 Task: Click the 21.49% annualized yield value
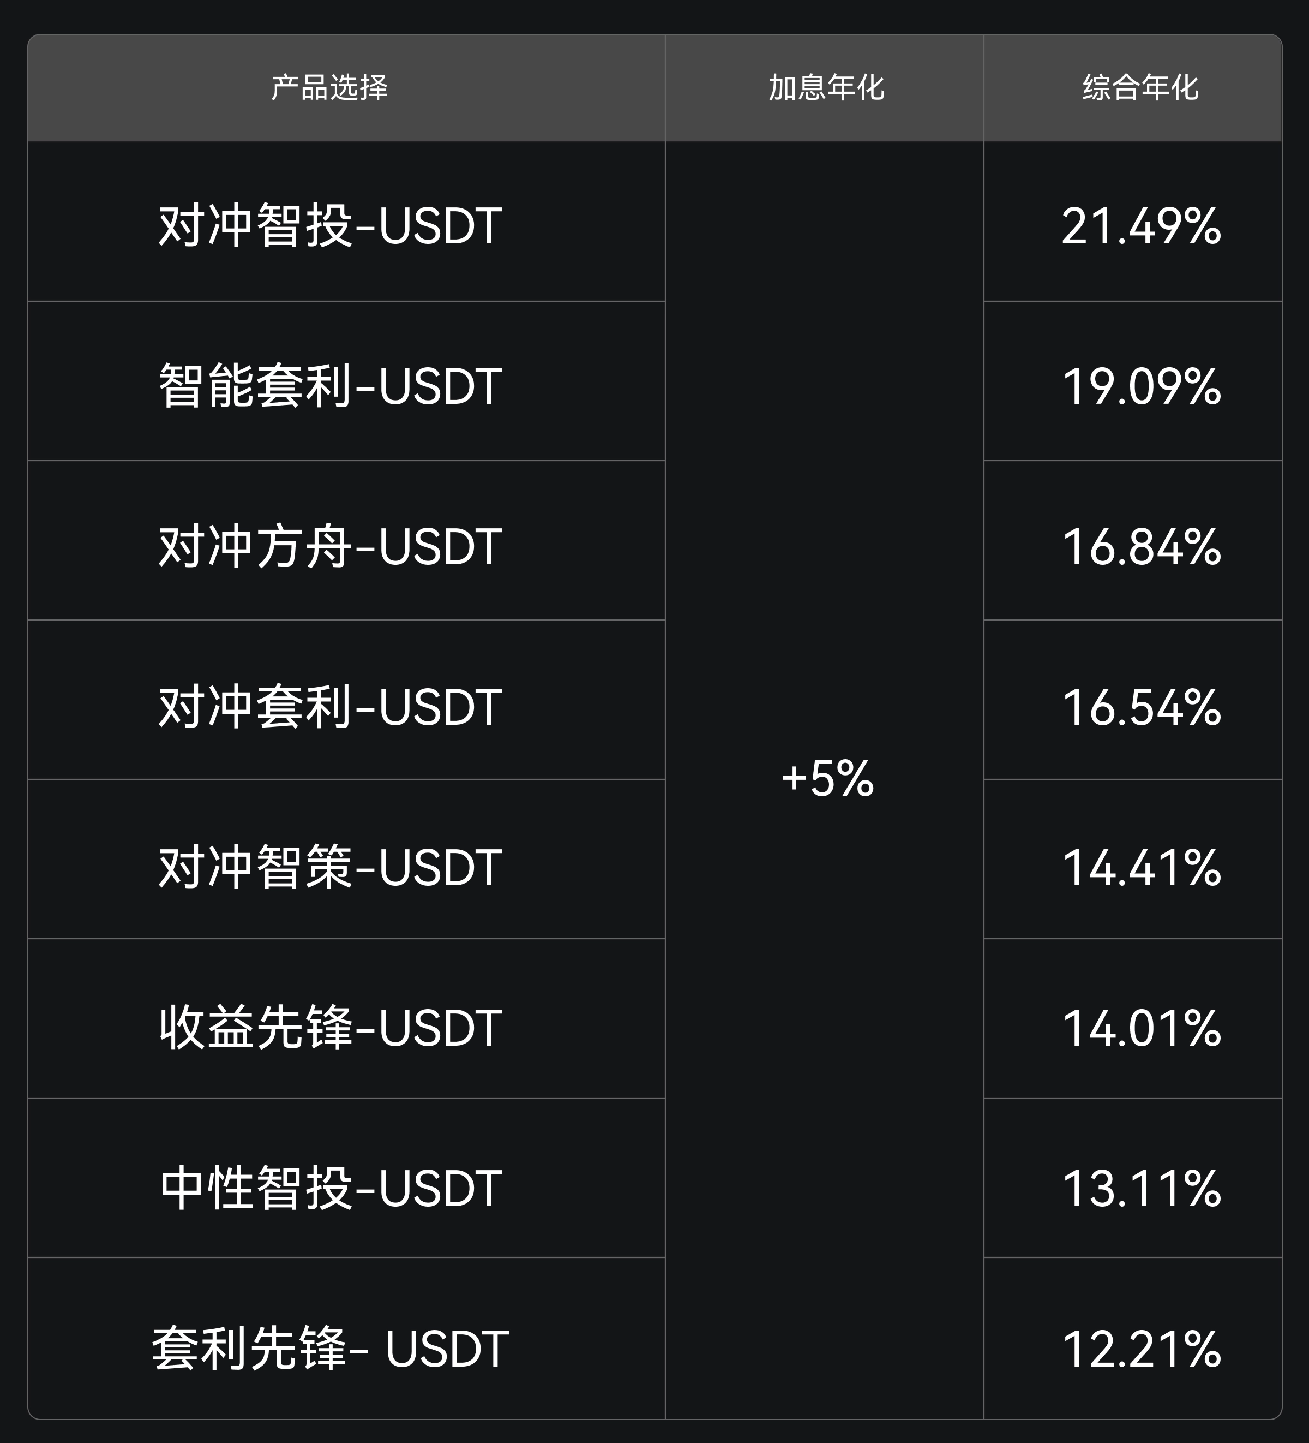click(x=1141, y=225)
